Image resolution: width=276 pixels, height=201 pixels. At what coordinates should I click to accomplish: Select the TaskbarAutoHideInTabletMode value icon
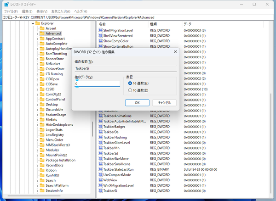[100, 121]
